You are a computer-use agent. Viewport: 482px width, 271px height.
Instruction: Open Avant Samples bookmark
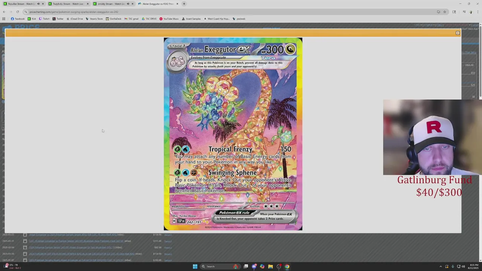[191, 19]
